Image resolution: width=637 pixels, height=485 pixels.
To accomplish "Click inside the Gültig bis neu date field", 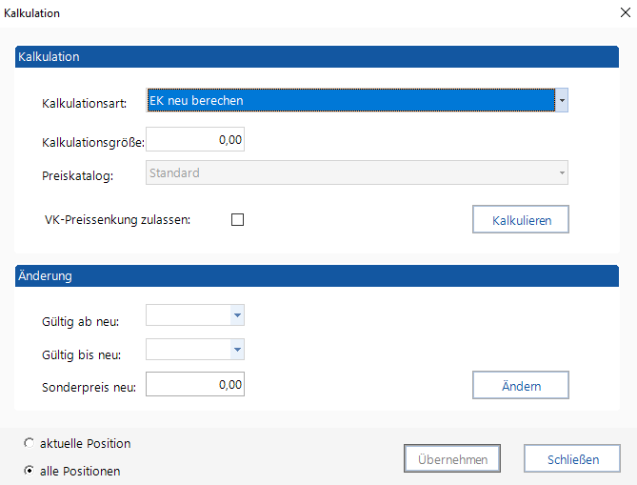I will tap(188, 349).
